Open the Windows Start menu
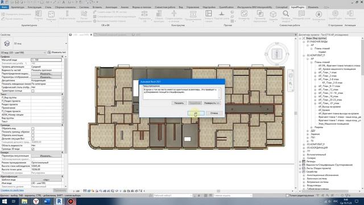Screen dimensions: 364x205 5,201
